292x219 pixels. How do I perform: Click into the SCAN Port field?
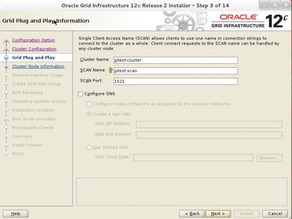(x=176, y=81)
